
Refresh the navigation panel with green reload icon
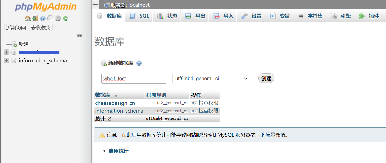[x=65, y=18]
